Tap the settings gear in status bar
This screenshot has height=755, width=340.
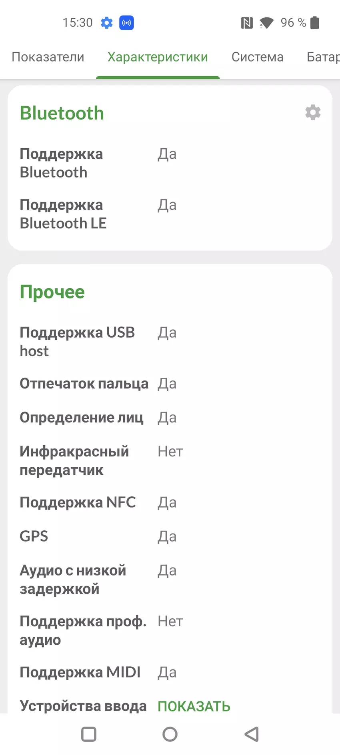point(107,23)
